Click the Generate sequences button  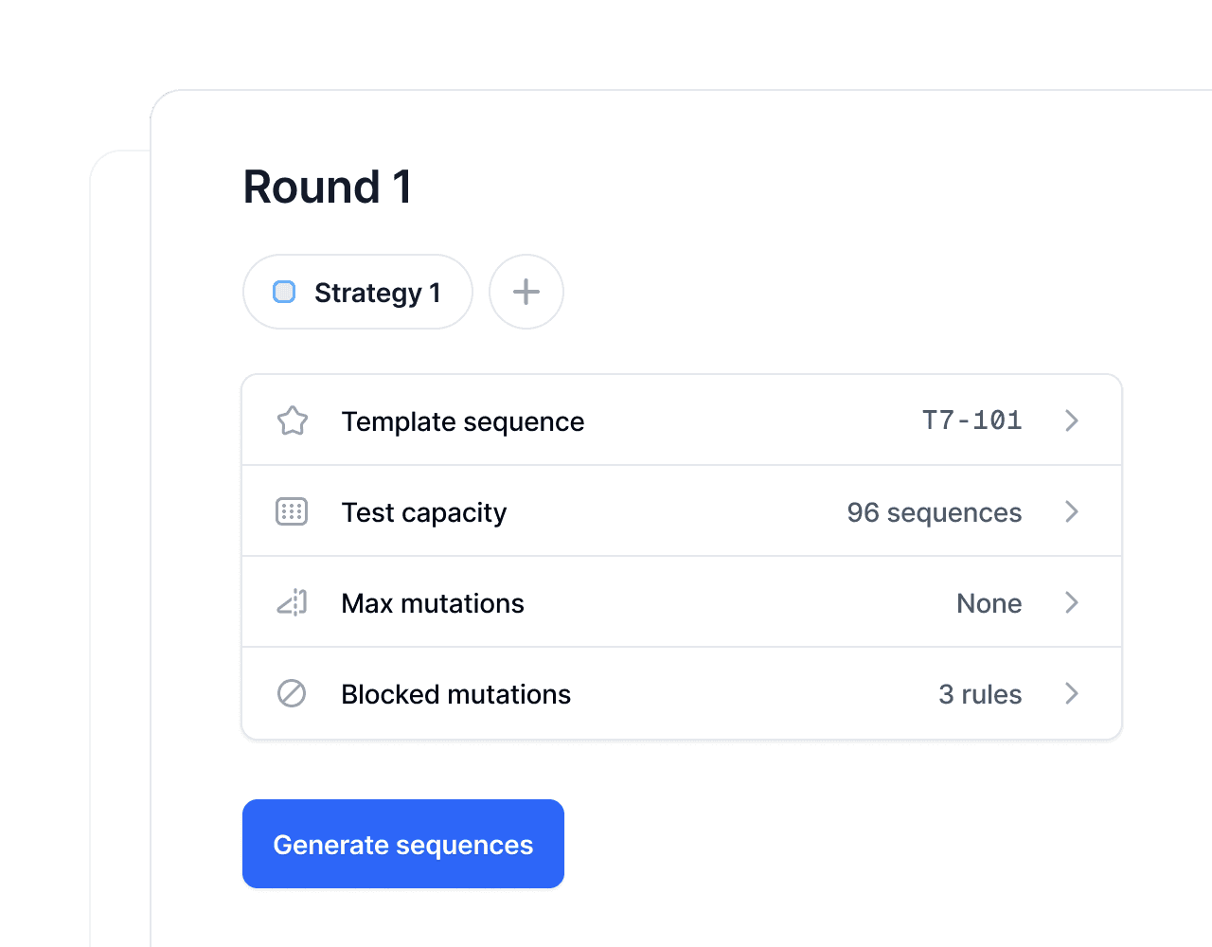coord(403,844)
